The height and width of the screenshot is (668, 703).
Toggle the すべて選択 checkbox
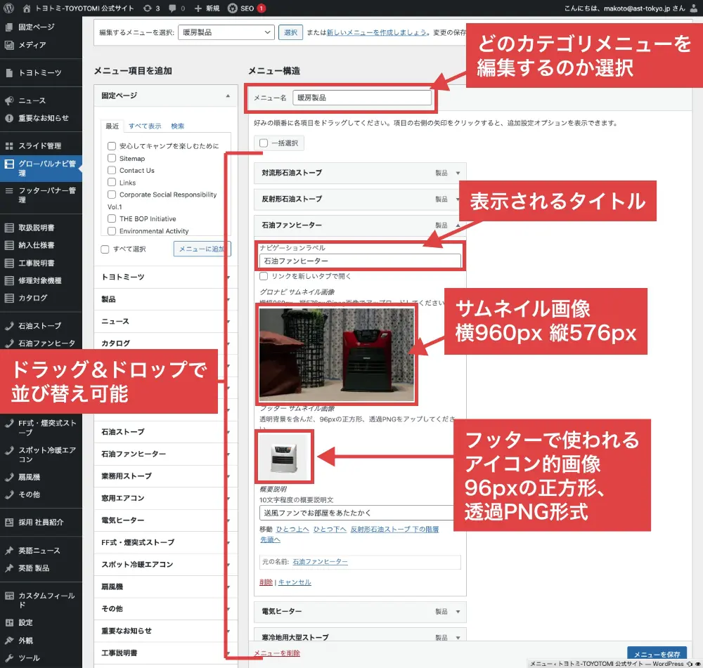point(105,249)
